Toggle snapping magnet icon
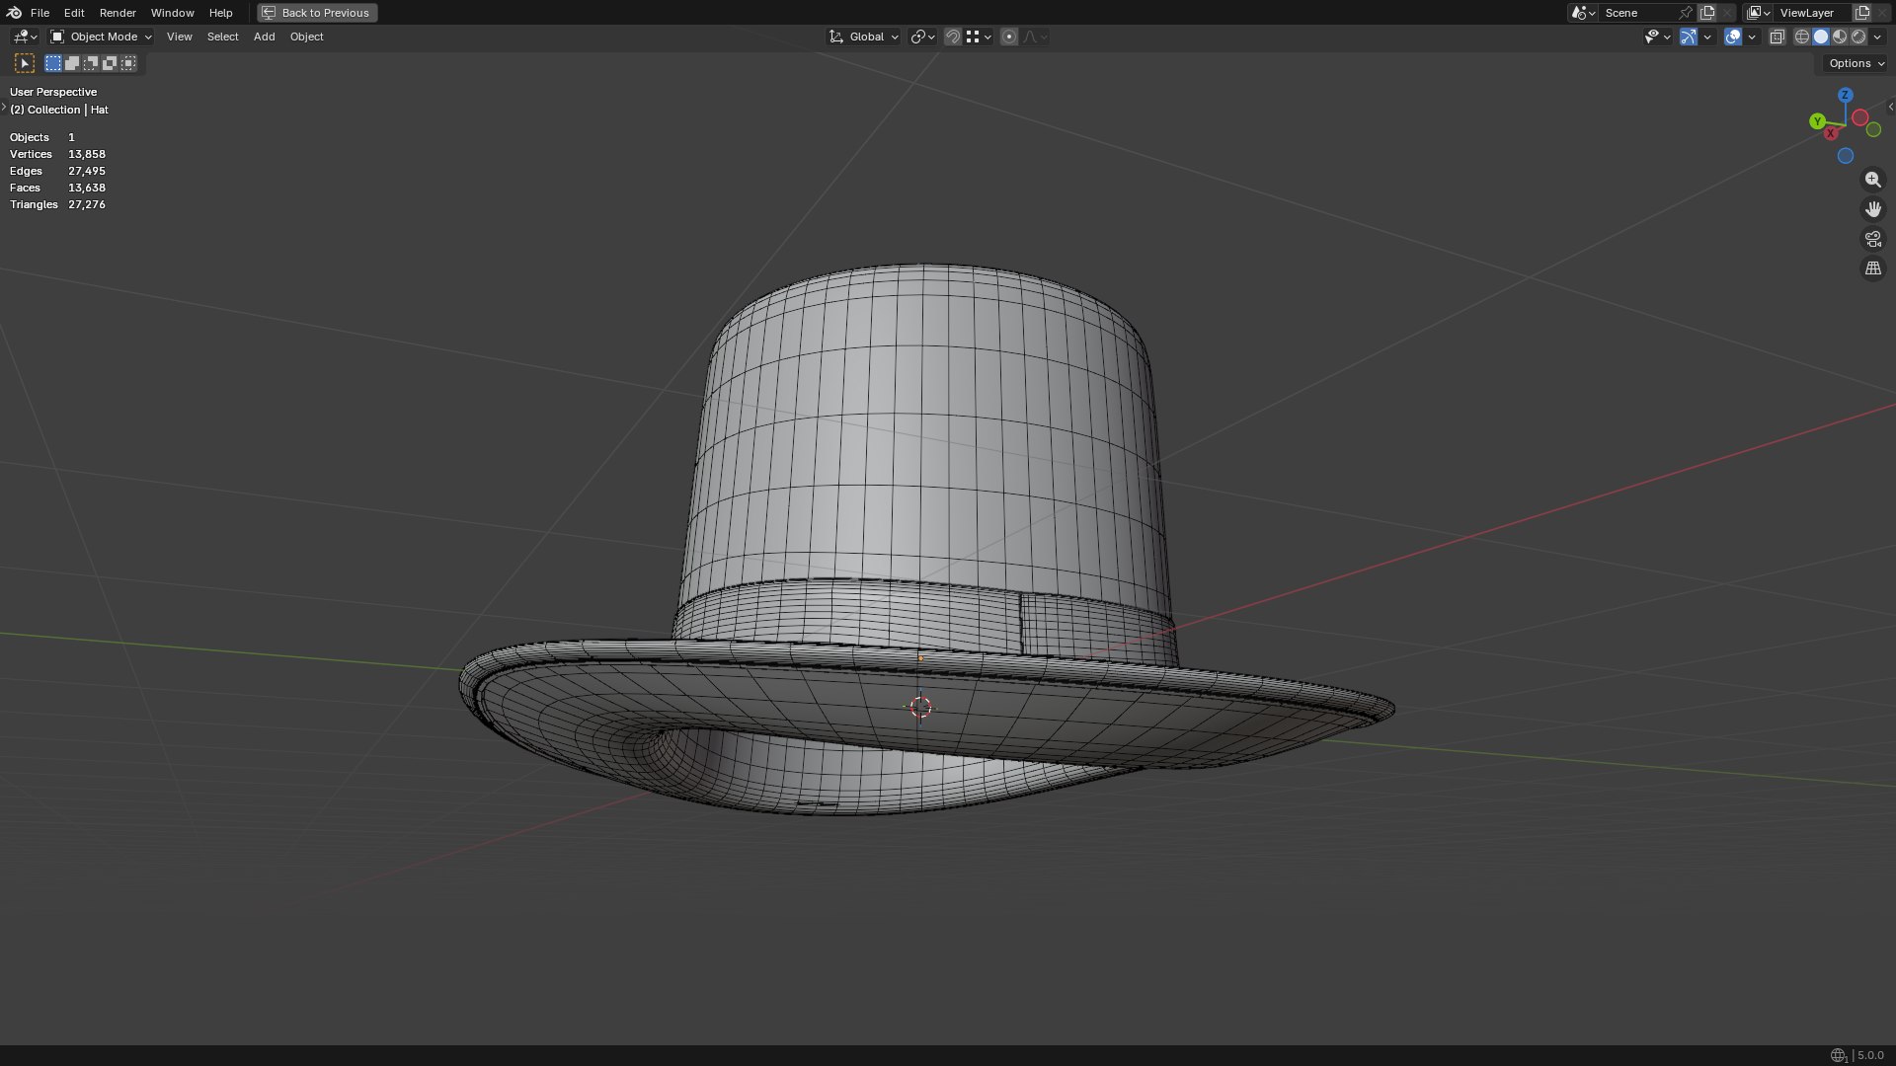 point(953,37)
